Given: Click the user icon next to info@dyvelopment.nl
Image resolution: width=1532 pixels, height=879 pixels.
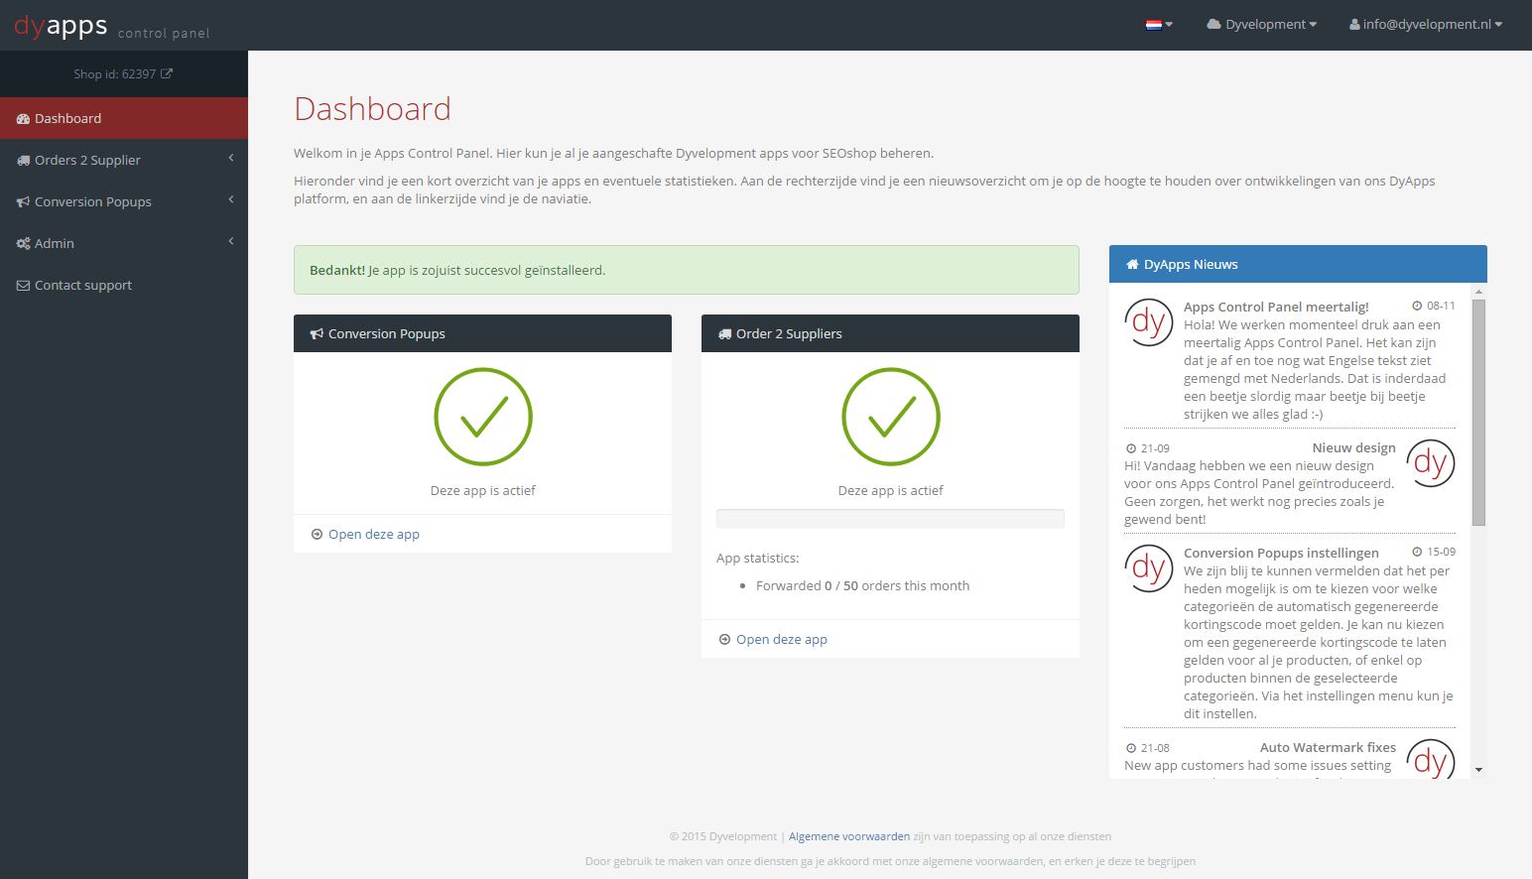Looking at the screenshot, I should click(x=1354, y=24).
